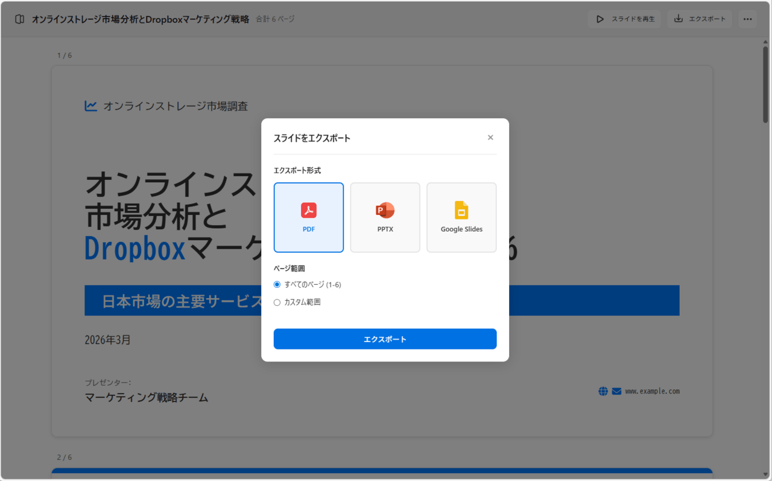
Task: Select すべてのページ (1-6) radio button
Action: (x=277, y=284)
